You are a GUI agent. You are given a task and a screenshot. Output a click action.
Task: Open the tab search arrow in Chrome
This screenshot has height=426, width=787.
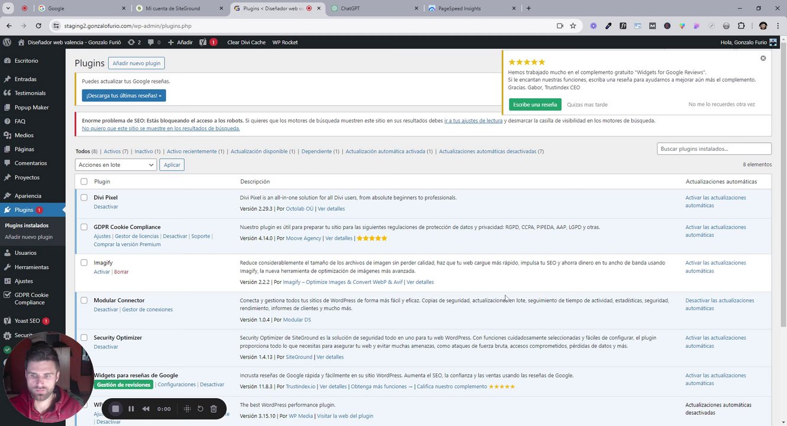tap(8, 8)
